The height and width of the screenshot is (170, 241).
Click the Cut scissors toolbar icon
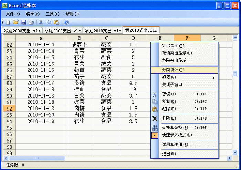tap(41, 22)
